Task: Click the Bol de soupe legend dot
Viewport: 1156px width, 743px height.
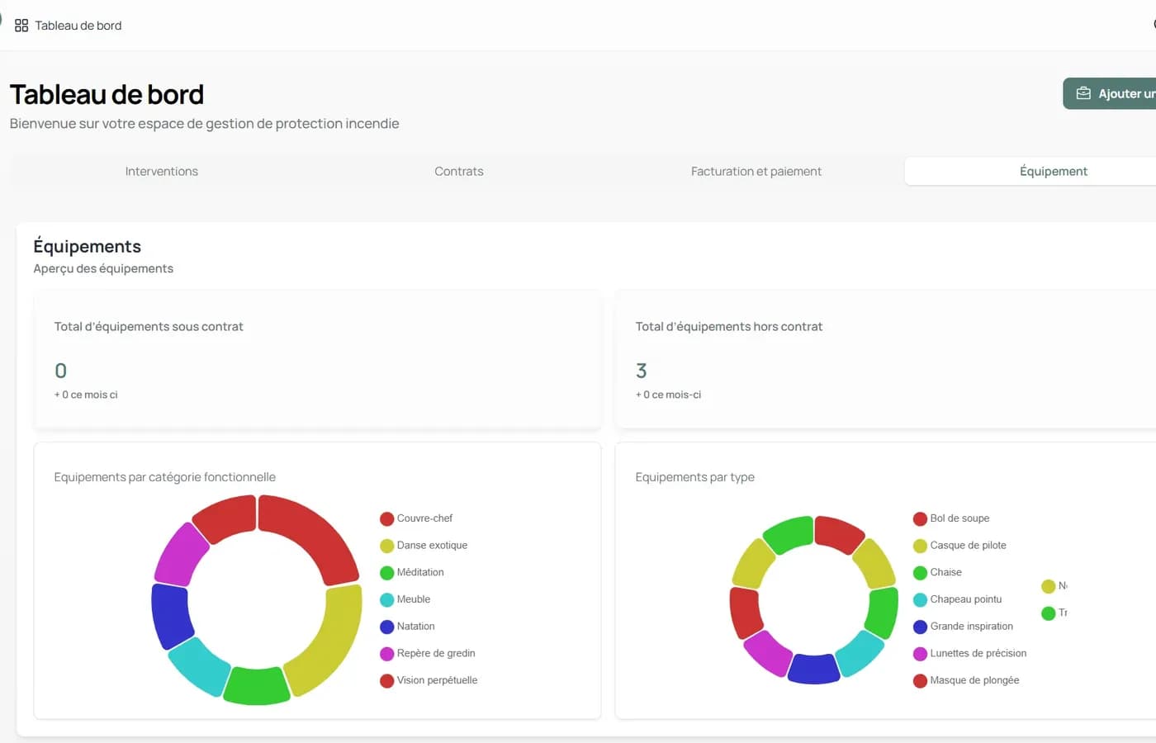Action: tap(920, 519)
